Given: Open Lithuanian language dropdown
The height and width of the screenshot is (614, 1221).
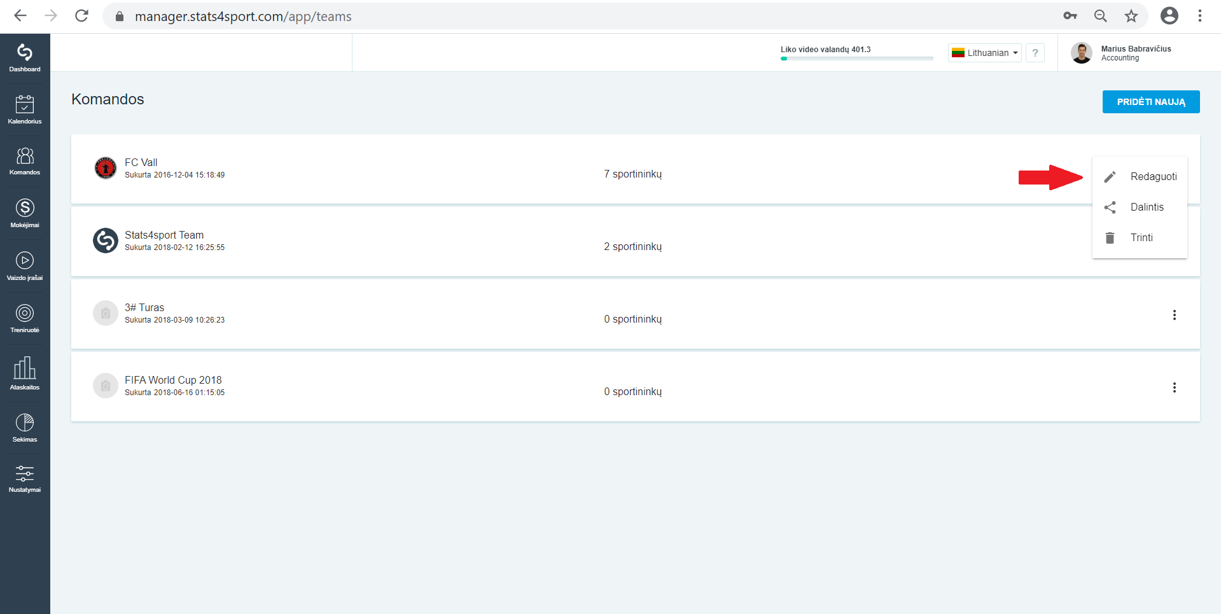Looking at the screenshot, I should point(985,53).
